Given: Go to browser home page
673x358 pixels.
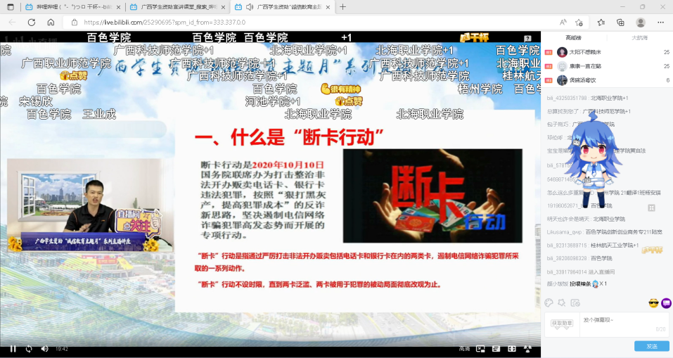Looking at the screenshot, I should pos(51,23).
